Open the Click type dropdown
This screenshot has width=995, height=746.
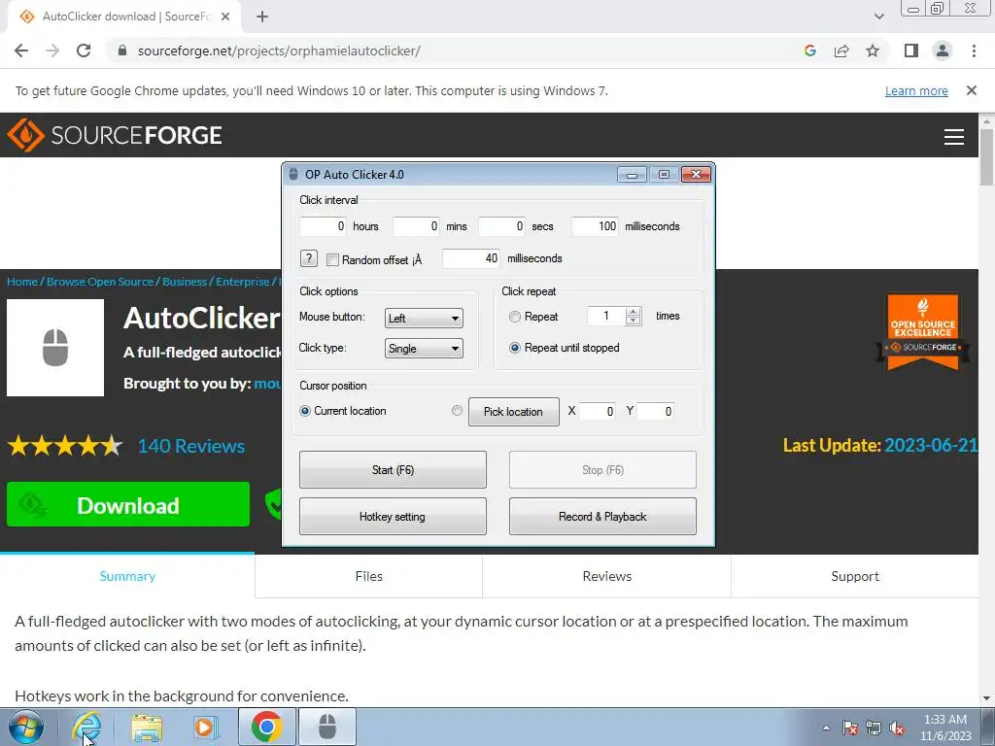(x=424, y=349)
